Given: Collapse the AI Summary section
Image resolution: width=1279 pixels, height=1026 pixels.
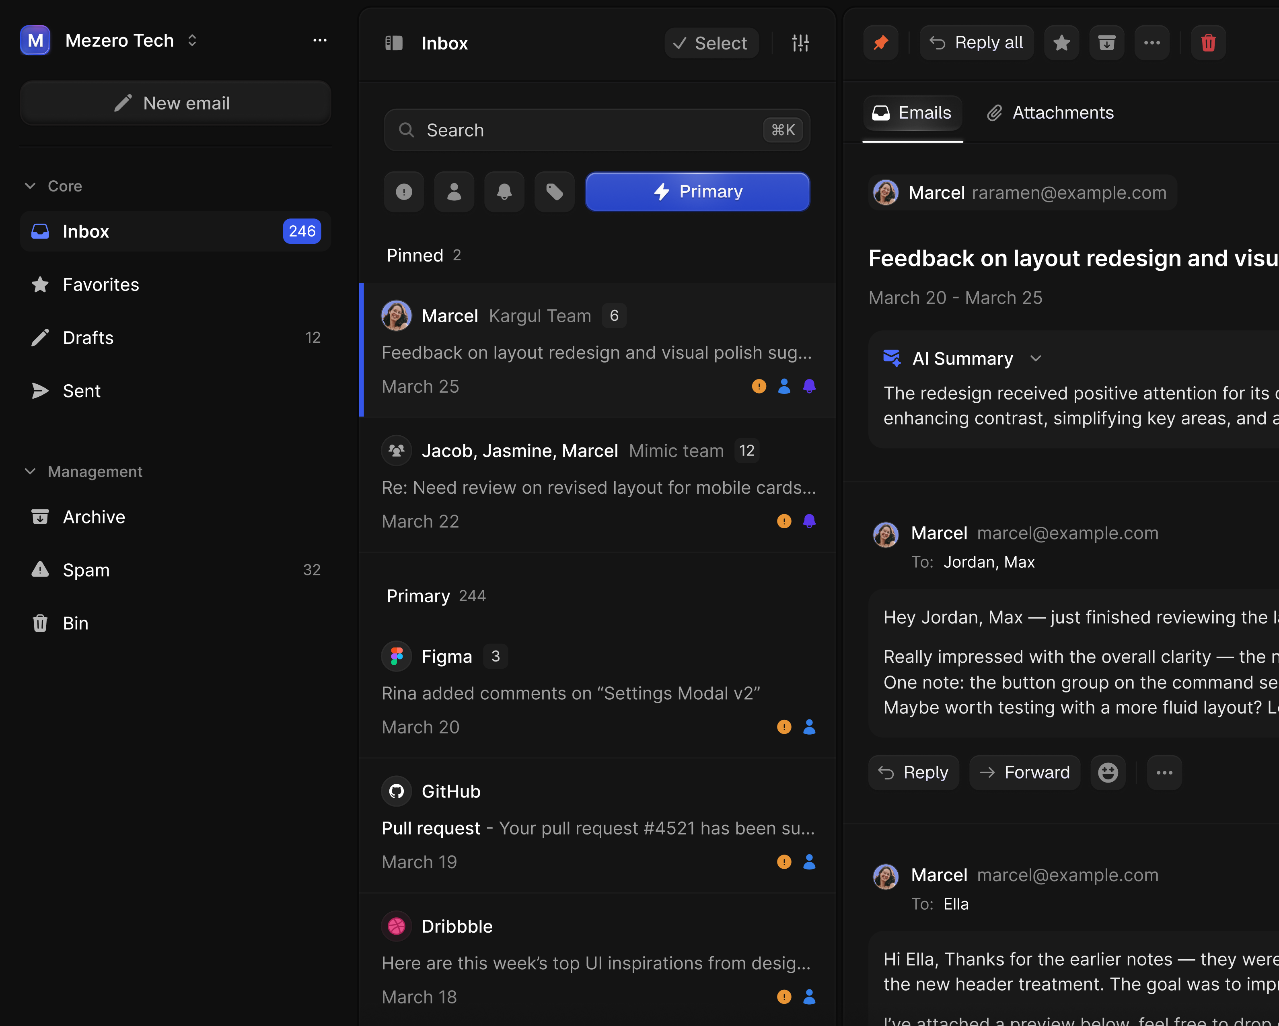Looking at the screenshot, I should point(1035,358).
